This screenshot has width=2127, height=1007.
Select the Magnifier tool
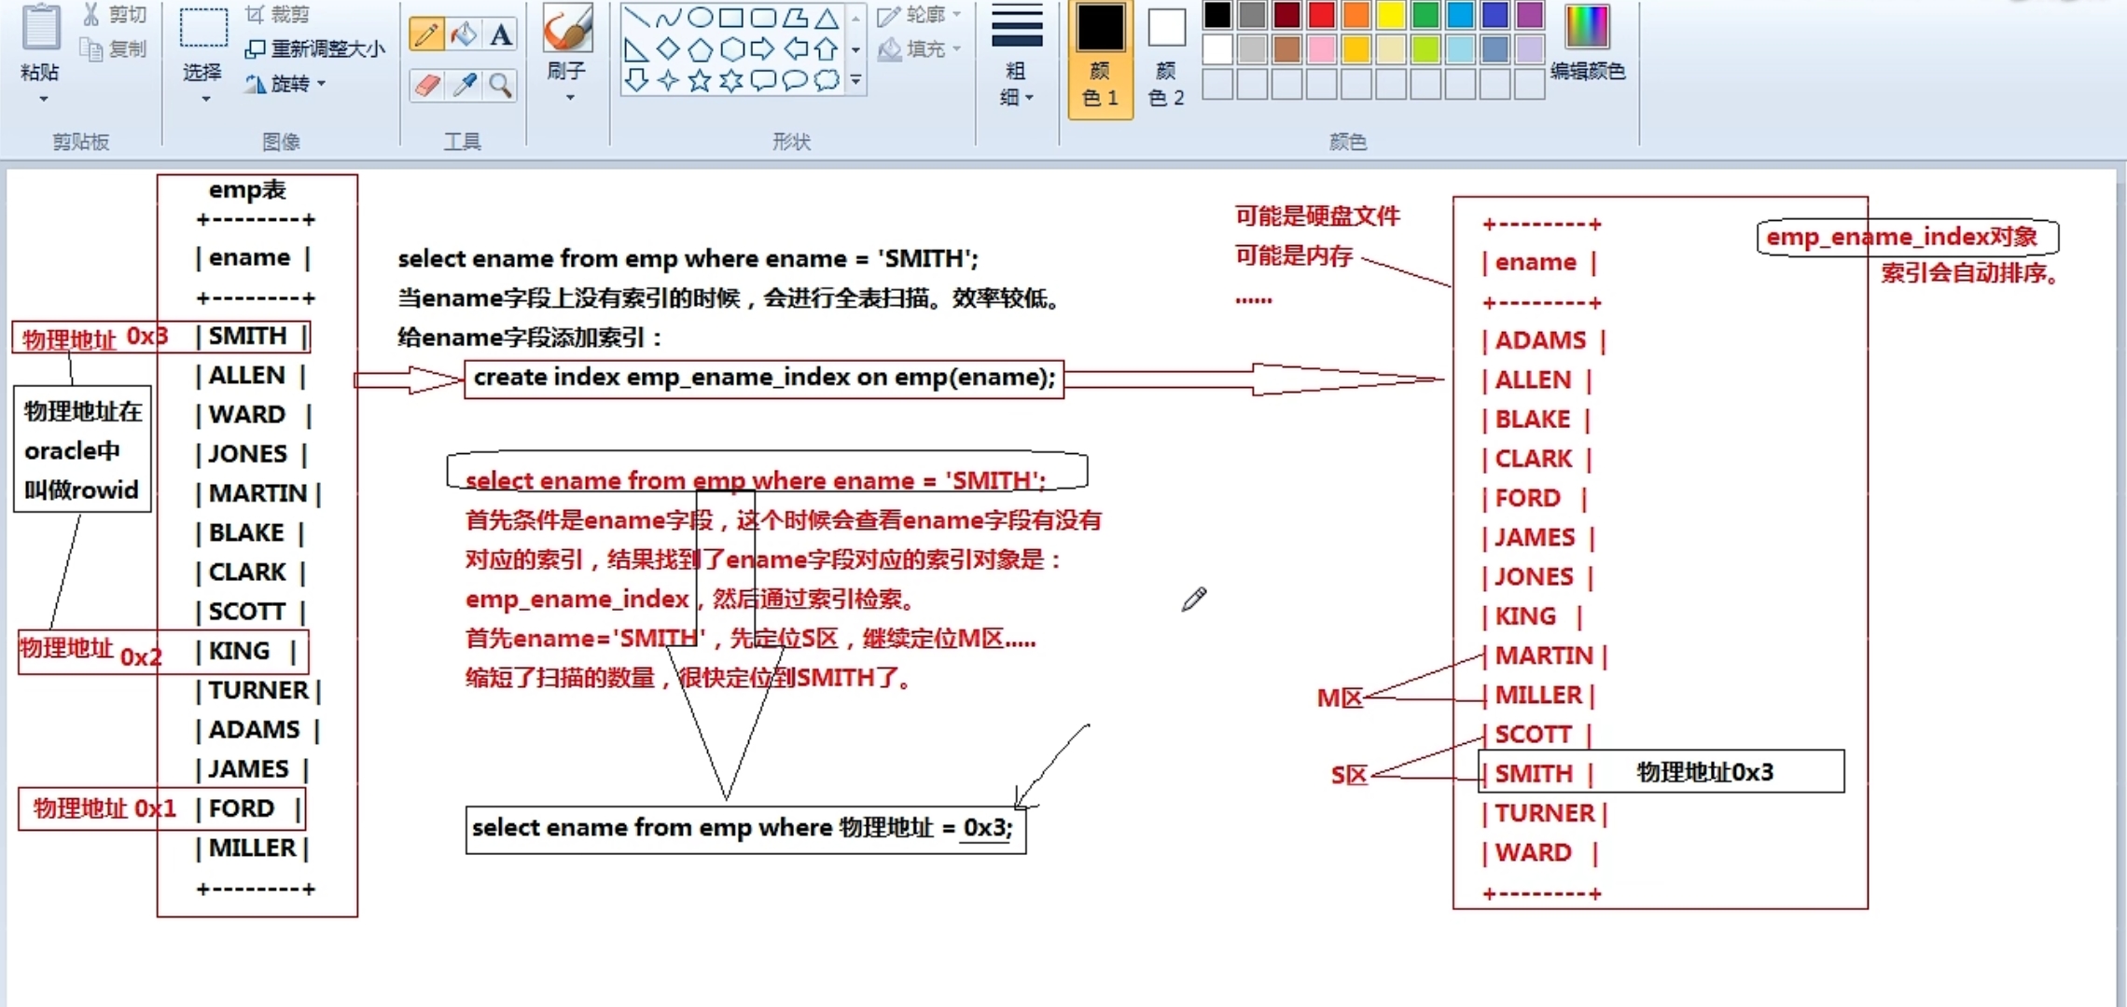[x=501, y=86]
